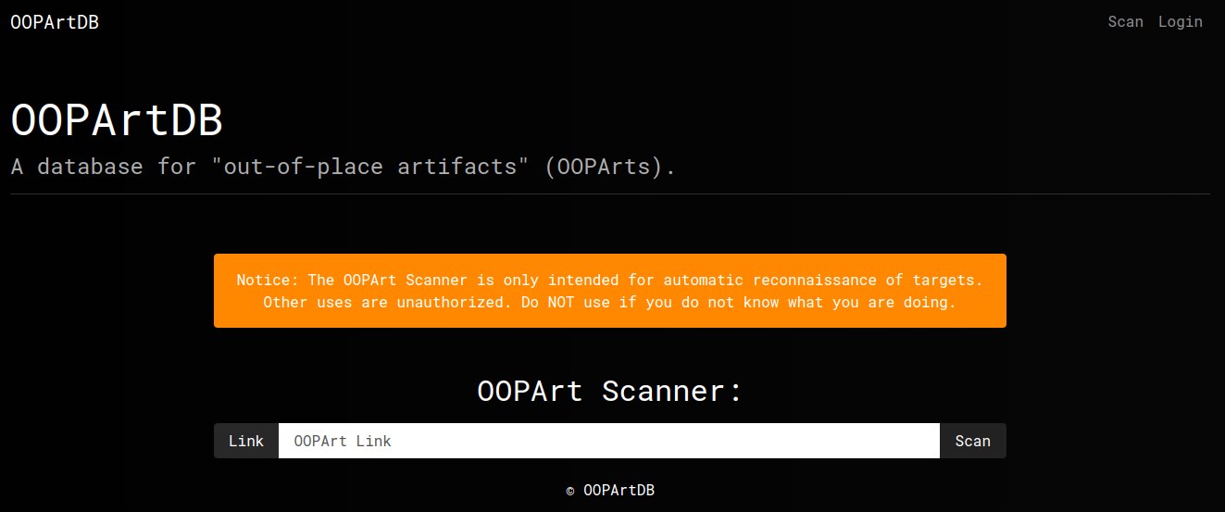Screen dimensions: 1225x512
Task: Click inside the OOPArt Link input field
Action: coord(608,441)
